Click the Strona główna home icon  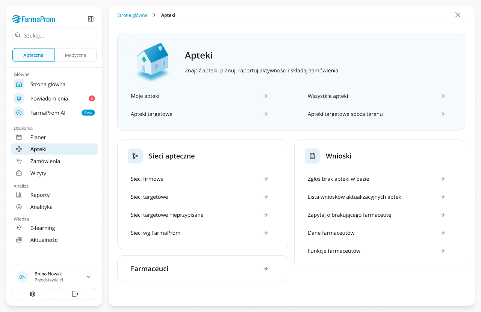pos(19,84)
